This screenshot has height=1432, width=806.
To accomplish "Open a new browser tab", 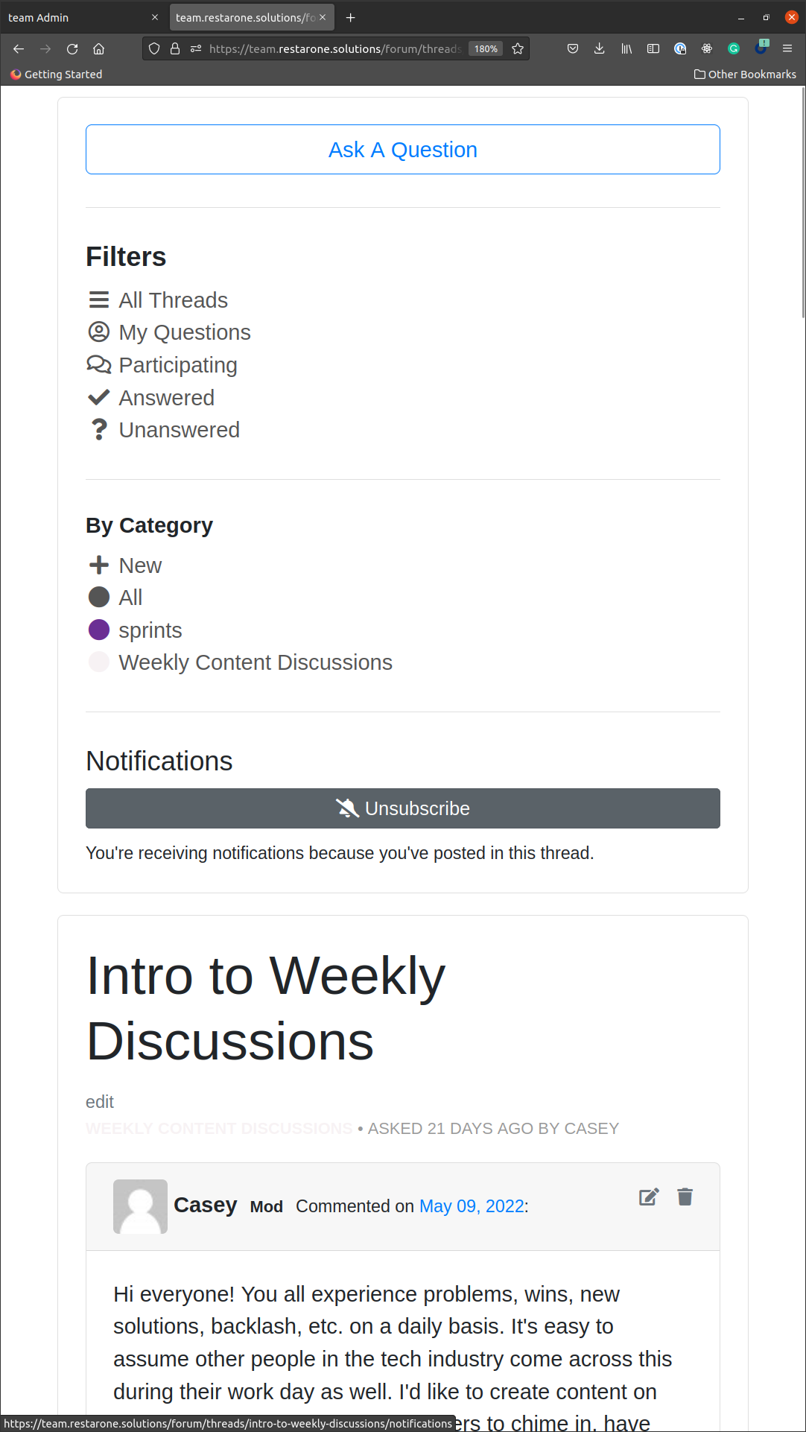I will tap(351, 17).
